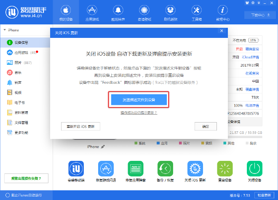Click the 照片 pink storage legend swatch
This screenshot has width=278, height=200.
(180, 143)
